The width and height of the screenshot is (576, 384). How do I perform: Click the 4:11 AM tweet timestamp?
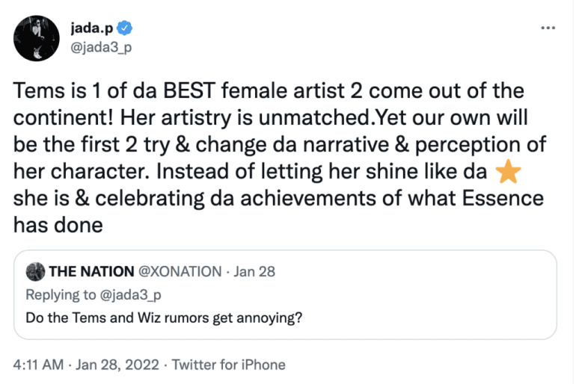click(x=39, y=365)
